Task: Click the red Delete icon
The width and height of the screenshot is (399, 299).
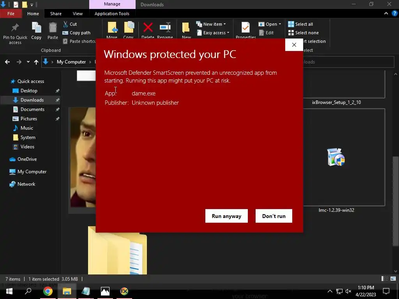Action: click(148, 27)
